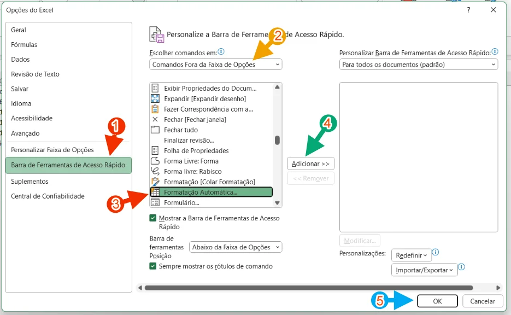Select the Fechar tudo command text
Viewport: 511px width, 315px height.
point(181,130)
